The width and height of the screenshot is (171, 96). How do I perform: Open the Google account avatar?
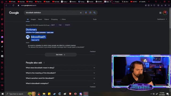[x=165, y=13]
